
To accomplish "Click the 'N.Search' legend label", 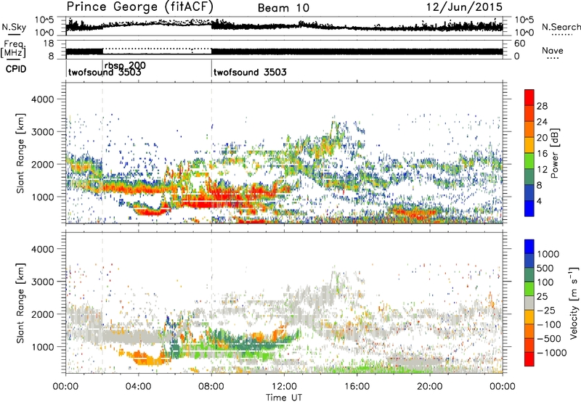I will point(561,27).
